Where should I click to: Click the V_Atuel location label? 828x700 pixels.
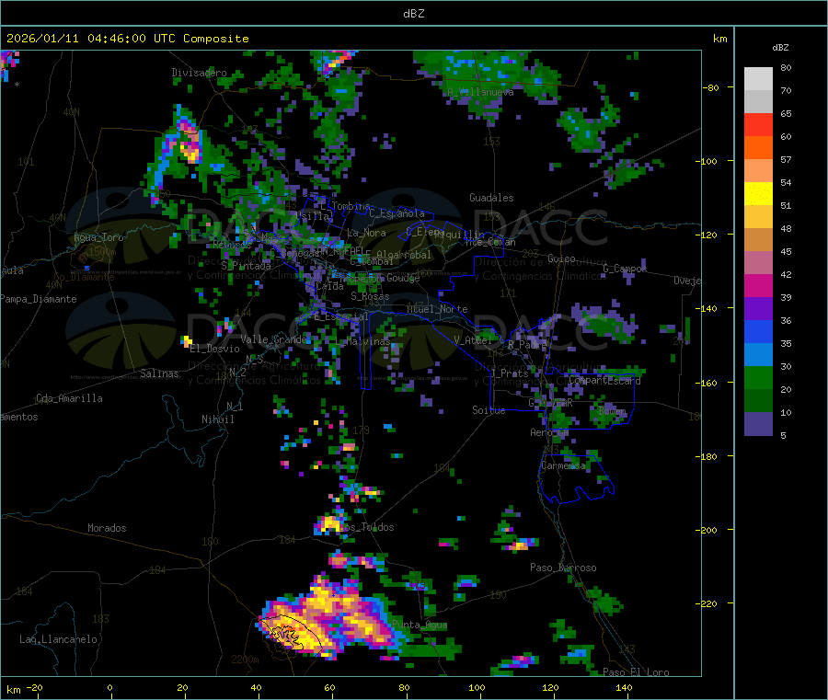(x=473, y=340)
